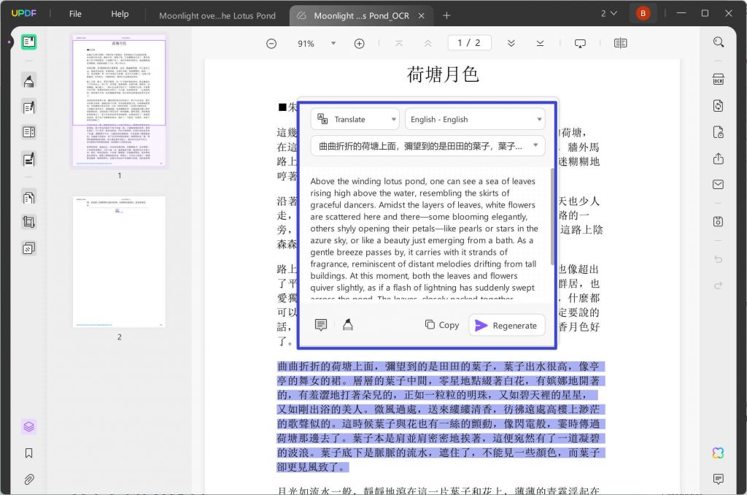Click the paperclip Attachments icon
The image size is (747, 495).
[30, 479]
